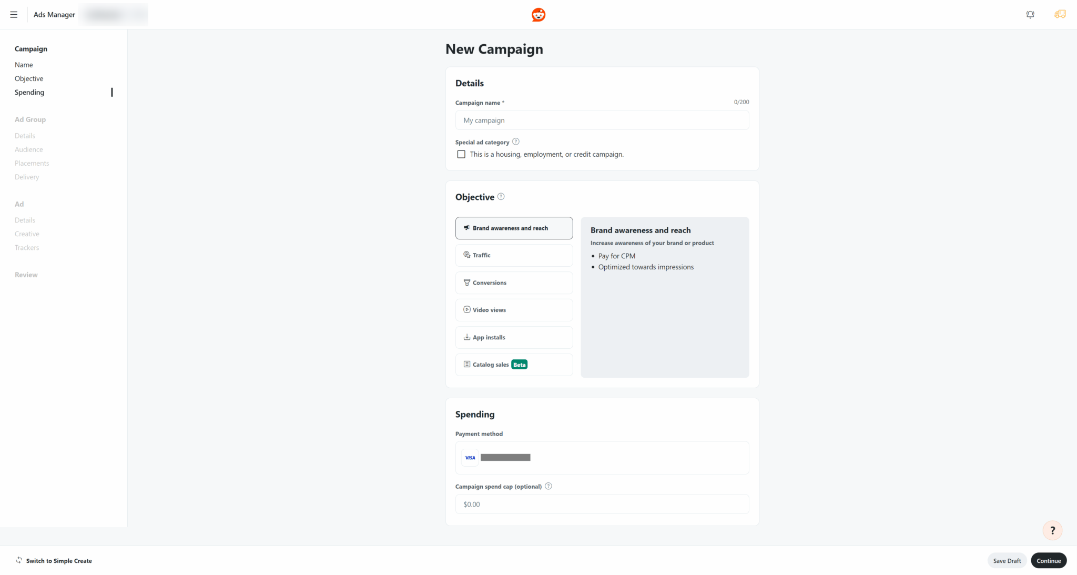Select the Conversions objective
1077x575 pixels.
click(514, 283)
